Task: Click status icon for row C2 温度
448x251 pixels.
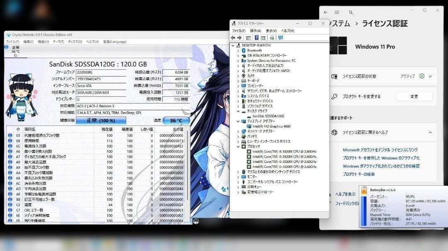Action: click(x=10, y=205)
